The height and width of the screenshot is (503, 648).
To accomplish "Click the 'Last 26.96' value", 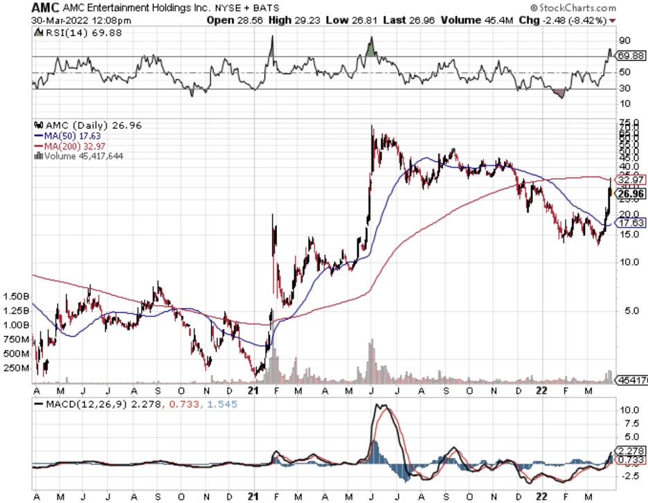I will coord(408,20).
